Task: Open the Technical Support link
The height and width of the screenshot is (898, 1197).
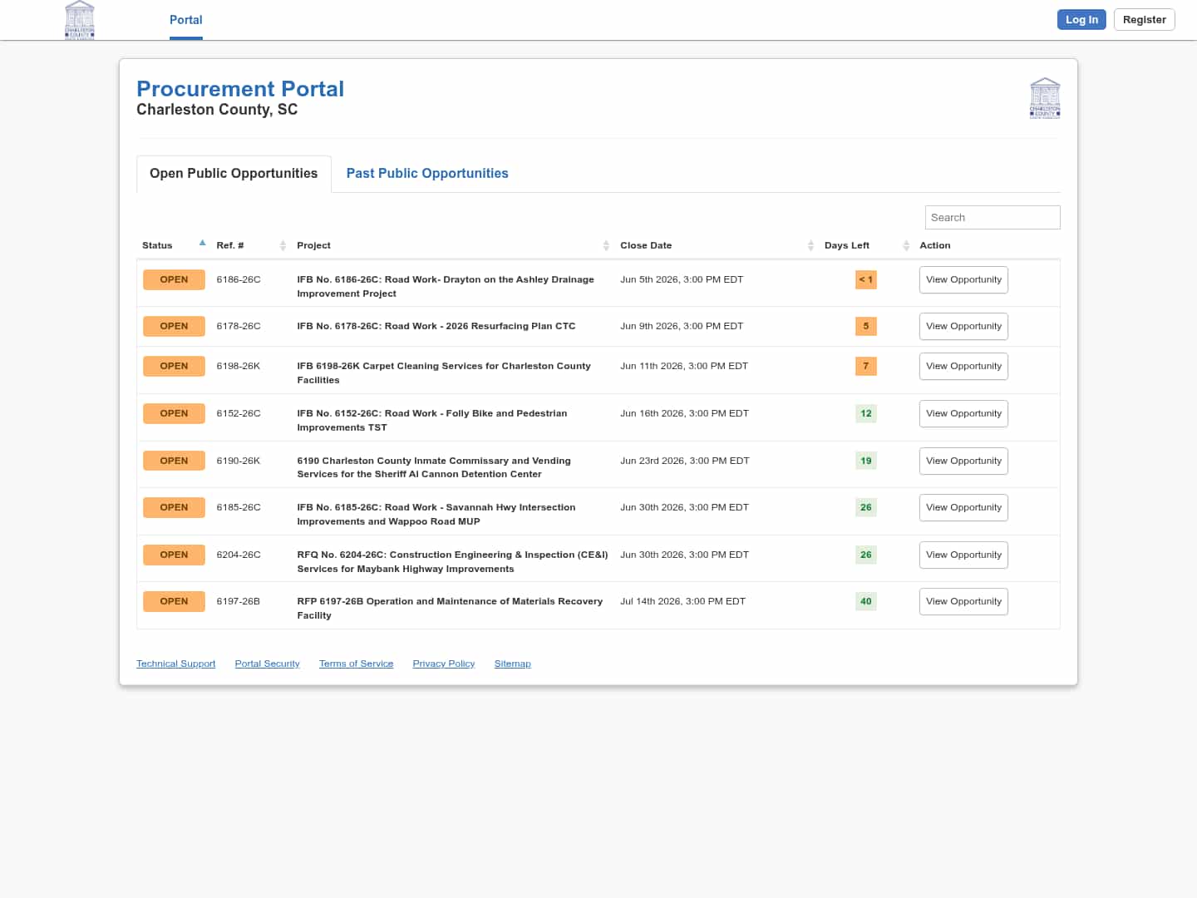Action: click(x=175, y=664)
